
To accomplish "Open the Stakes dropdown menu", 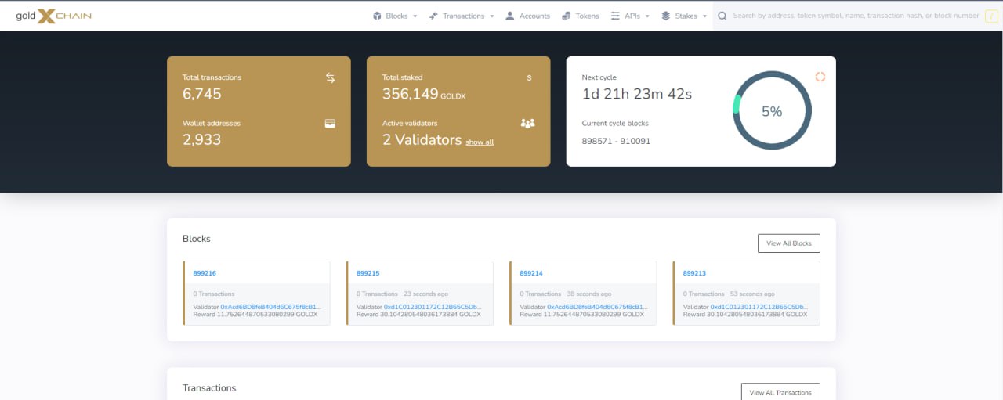I will (684, 16).
